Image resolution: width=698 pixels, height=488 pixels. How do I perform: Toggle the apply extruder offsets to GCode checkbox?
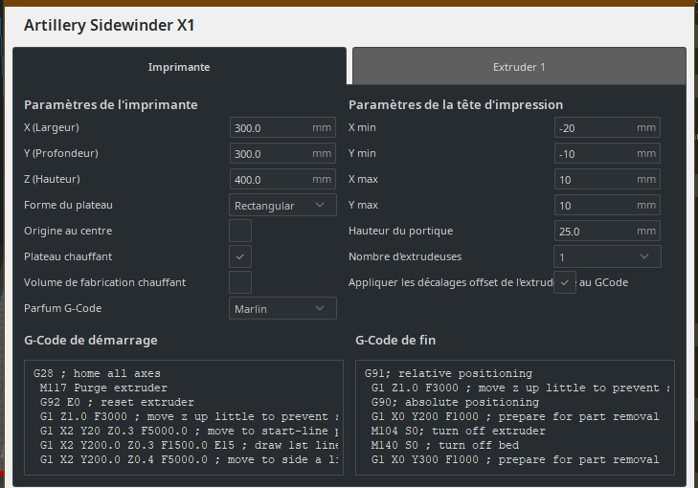click(x=565, y=282)
